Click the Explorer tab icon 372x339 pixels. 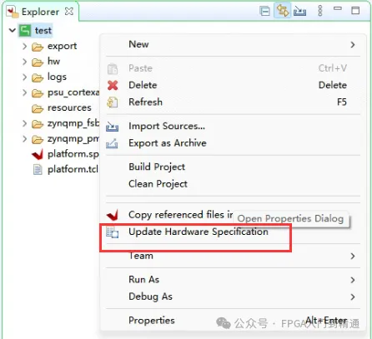13,12
